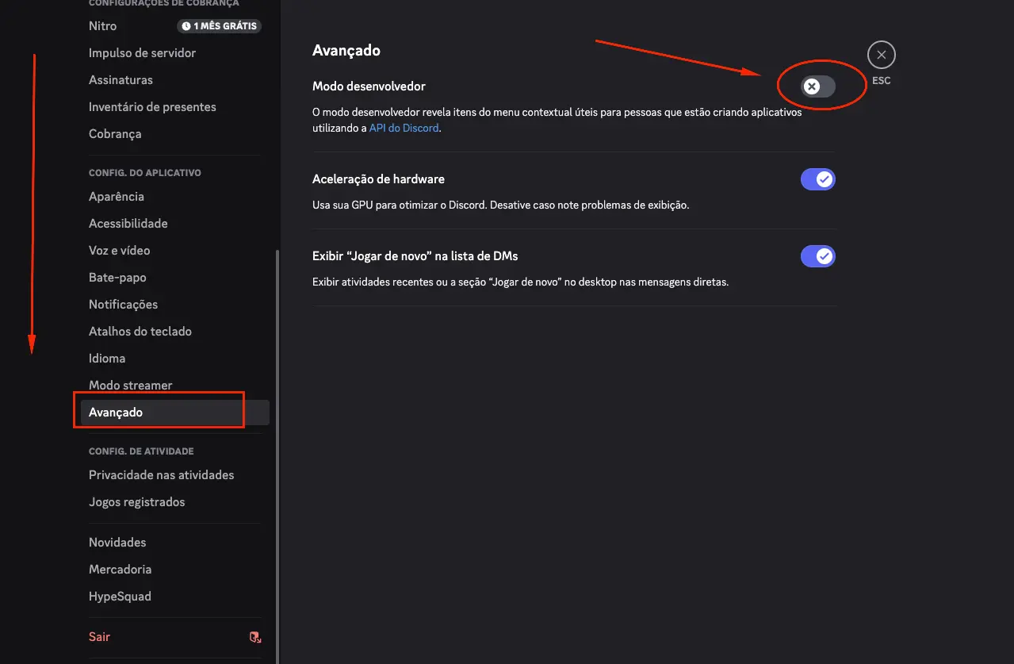
Task: Open Aparência settings
Action: point(117,196)
